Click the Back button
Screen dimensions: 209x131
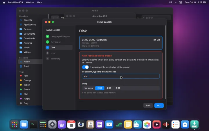pyautogui.click(x=148, y=105)
